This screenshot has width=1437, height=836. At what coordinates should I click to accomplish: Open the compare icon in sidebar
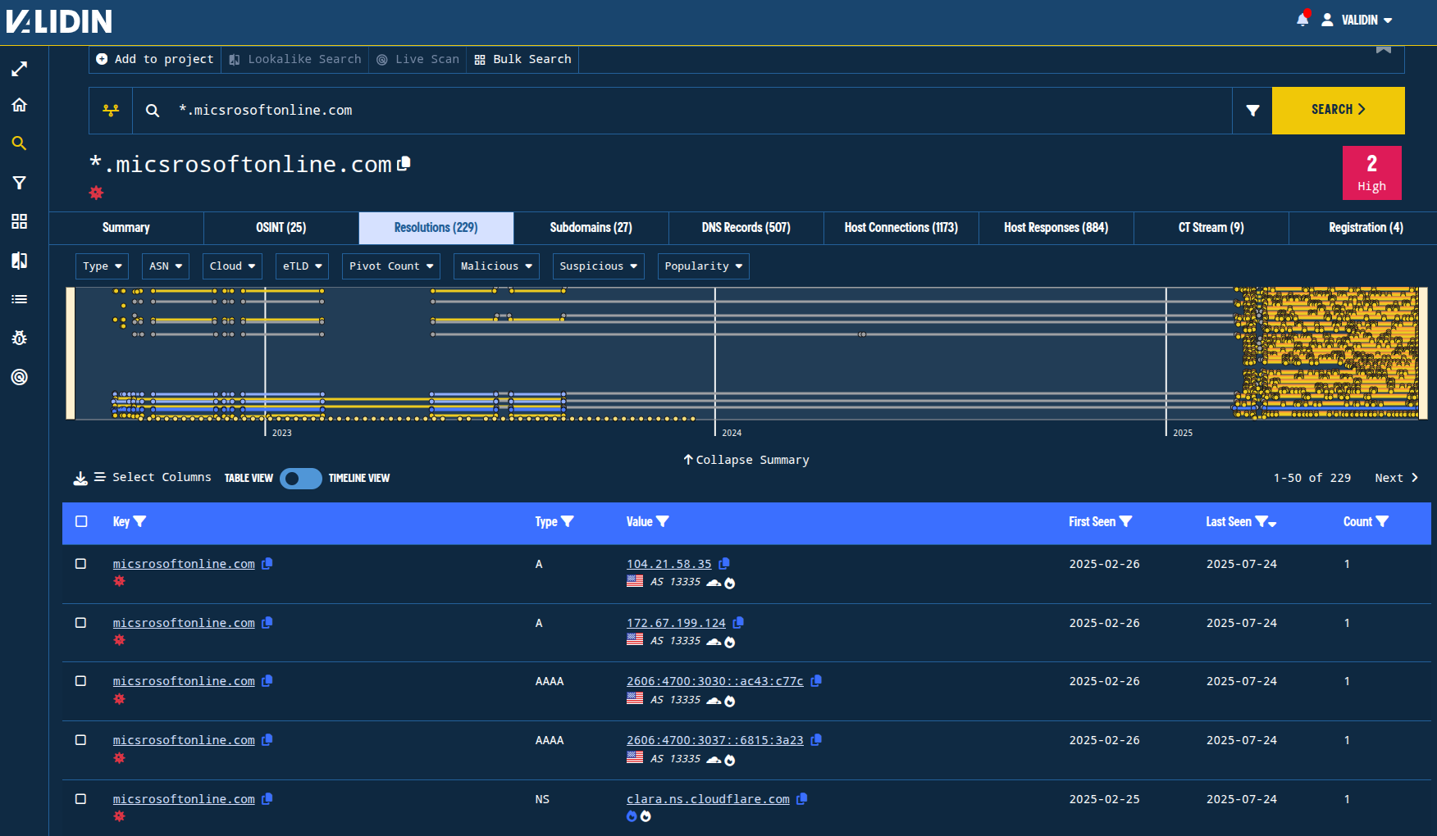(20, 261)
